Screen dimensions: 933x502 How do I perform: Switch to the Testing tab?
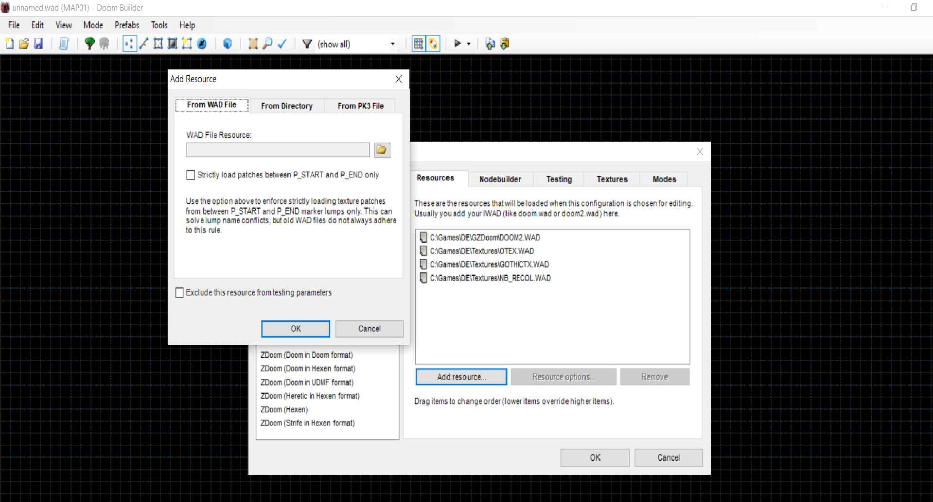[x=559, y=179]
